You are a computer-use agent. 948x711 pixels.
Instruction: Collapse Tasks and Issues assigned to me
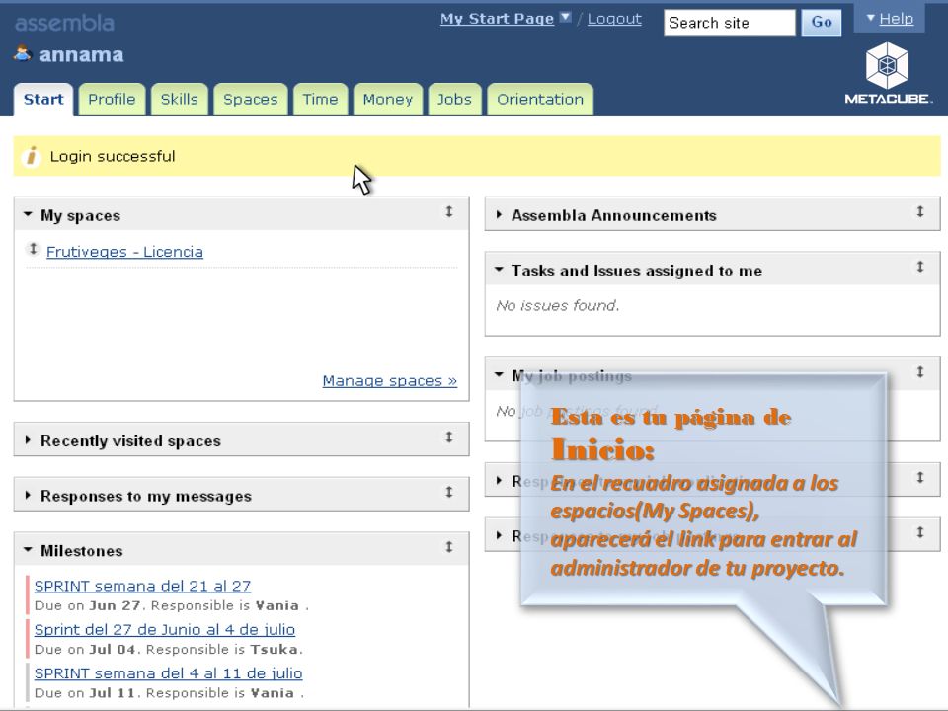pyautogui.click(x=499, y=269)
